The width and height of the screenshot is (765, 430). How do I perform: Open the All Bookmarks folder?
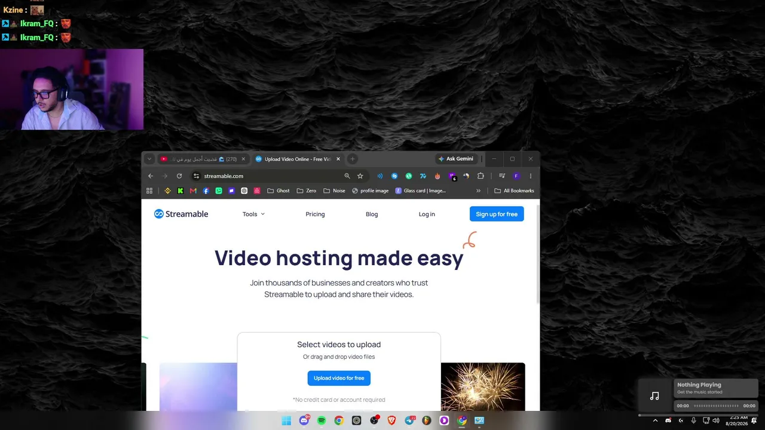click(514, 191)
